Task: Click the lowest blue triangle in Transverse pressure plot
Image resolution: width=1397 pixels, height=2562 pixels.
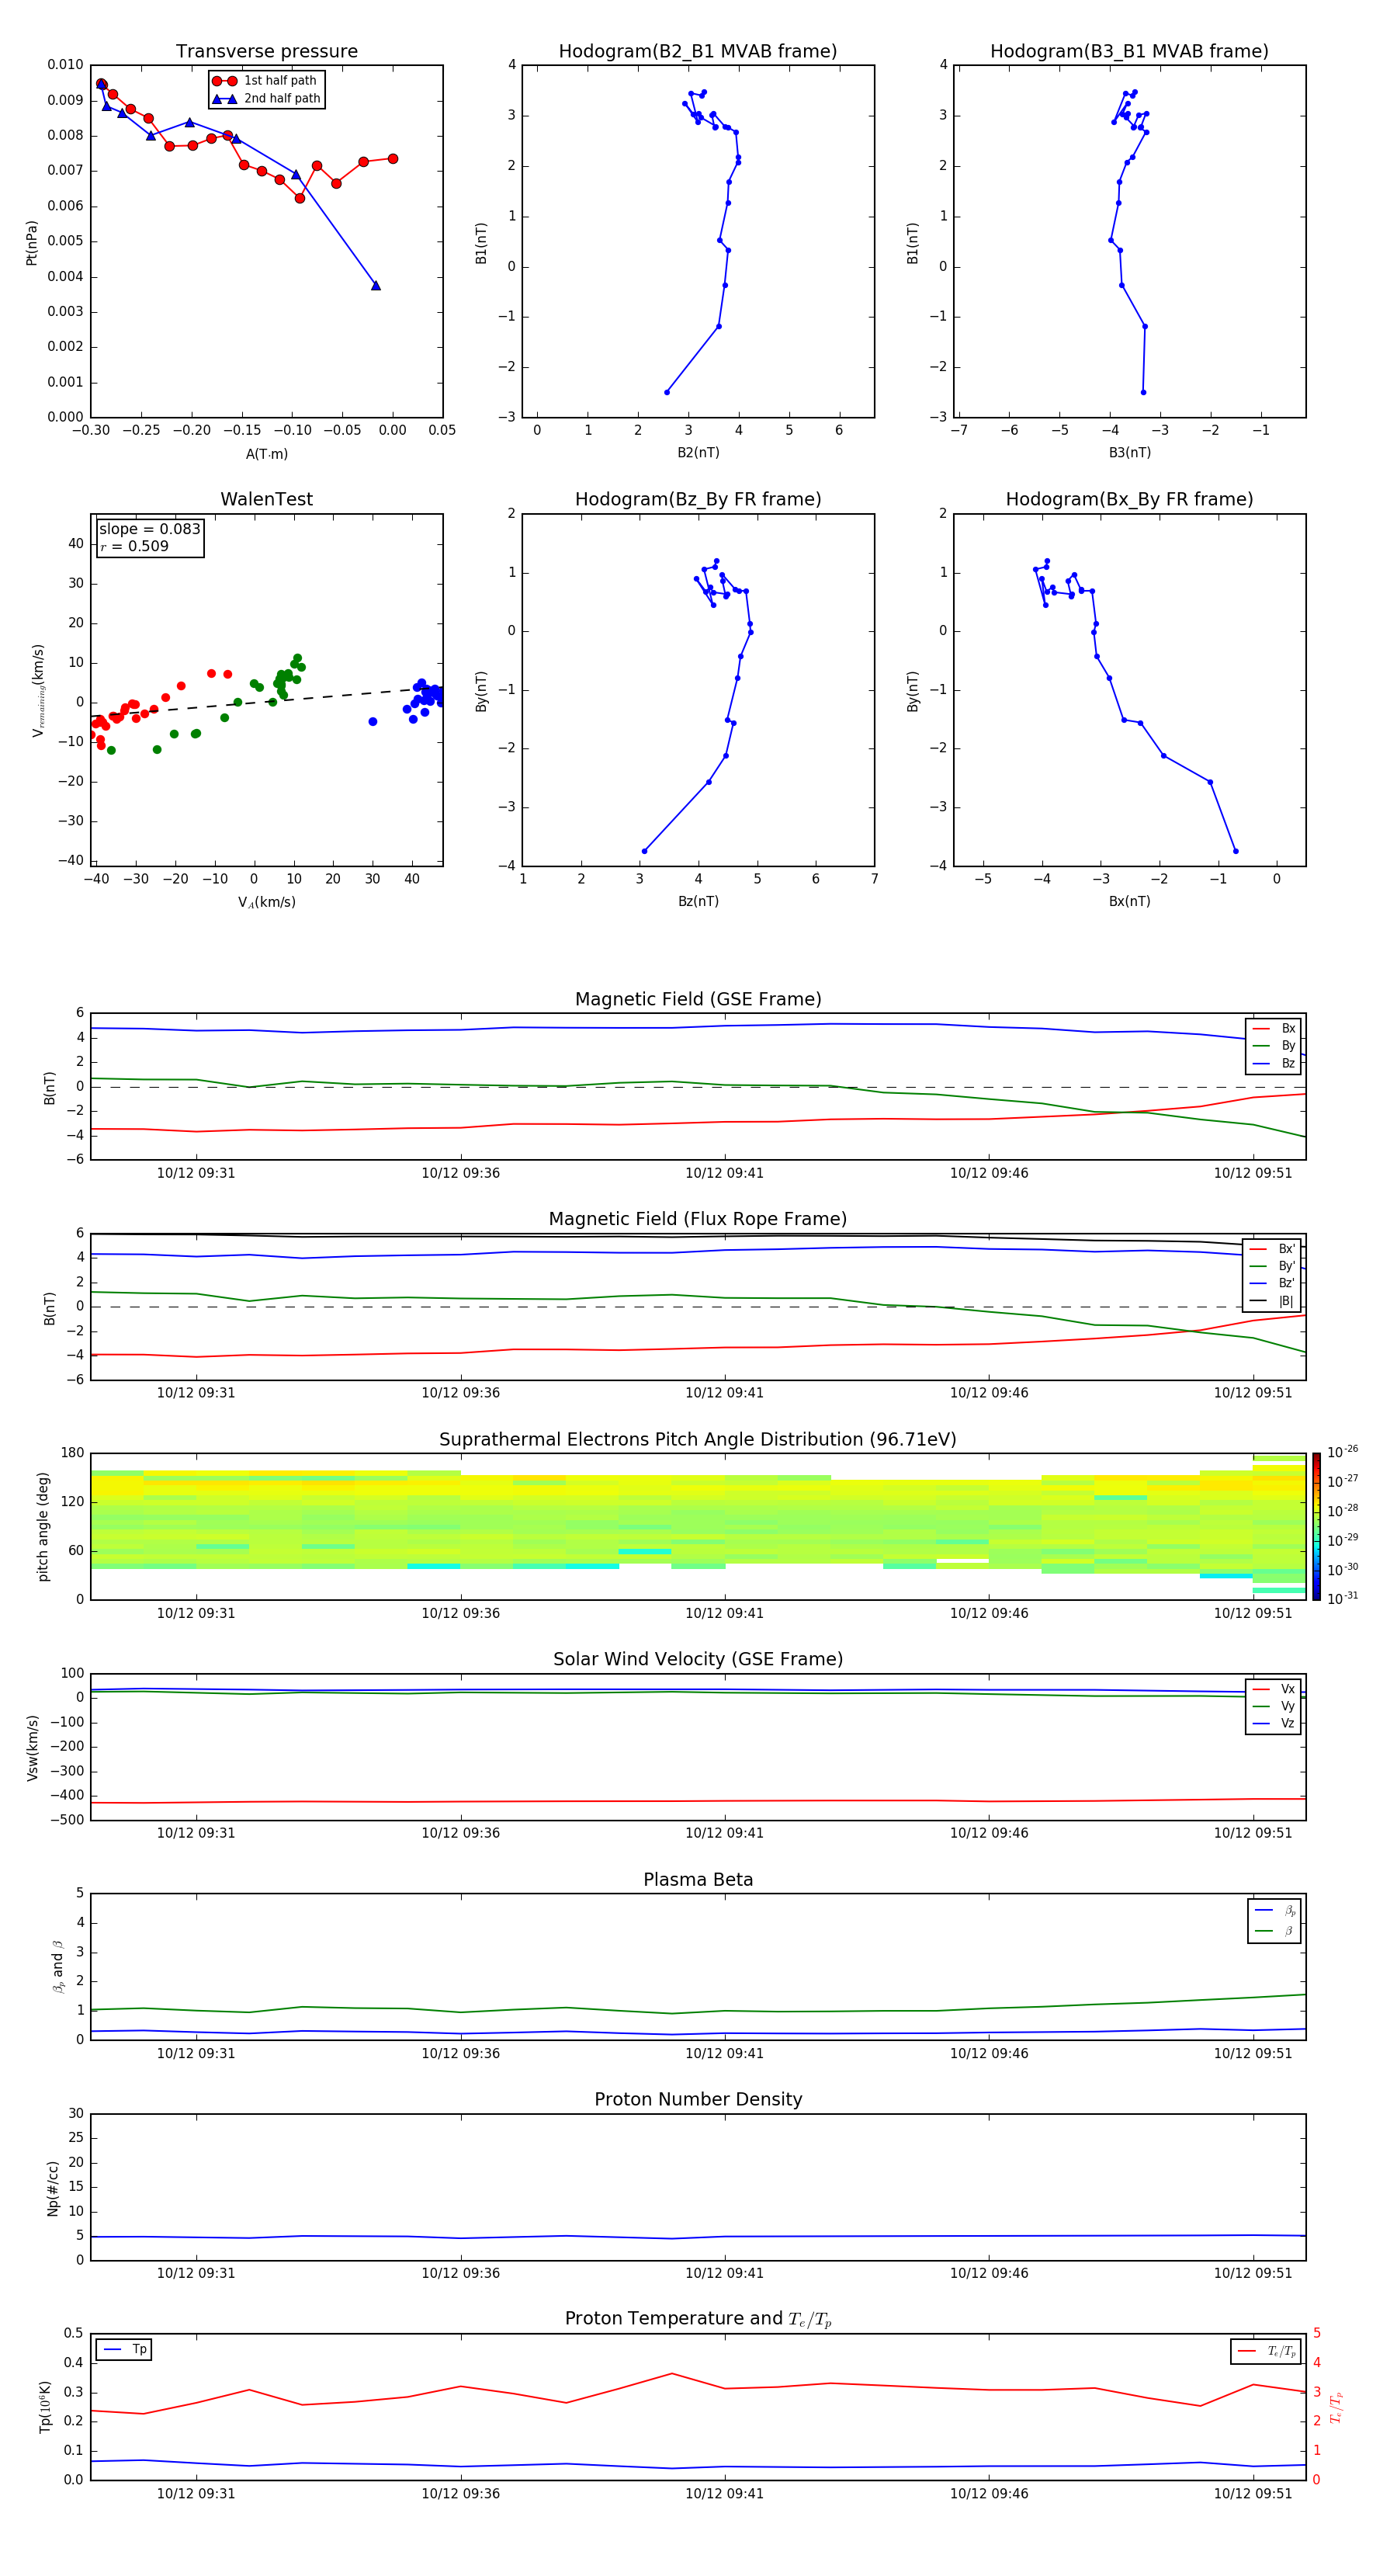Action: coord(376,286)
